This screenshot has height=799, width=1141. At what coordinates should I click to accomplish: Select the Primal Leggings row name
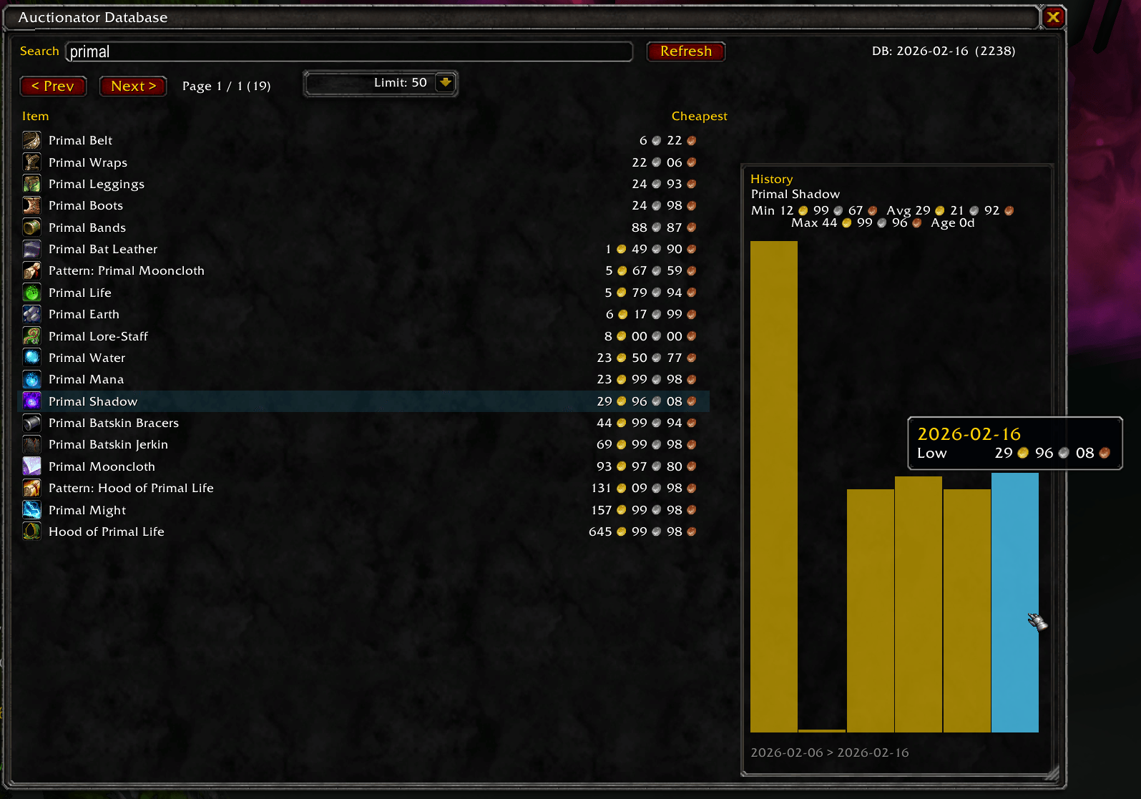click(x=97, y=184)
